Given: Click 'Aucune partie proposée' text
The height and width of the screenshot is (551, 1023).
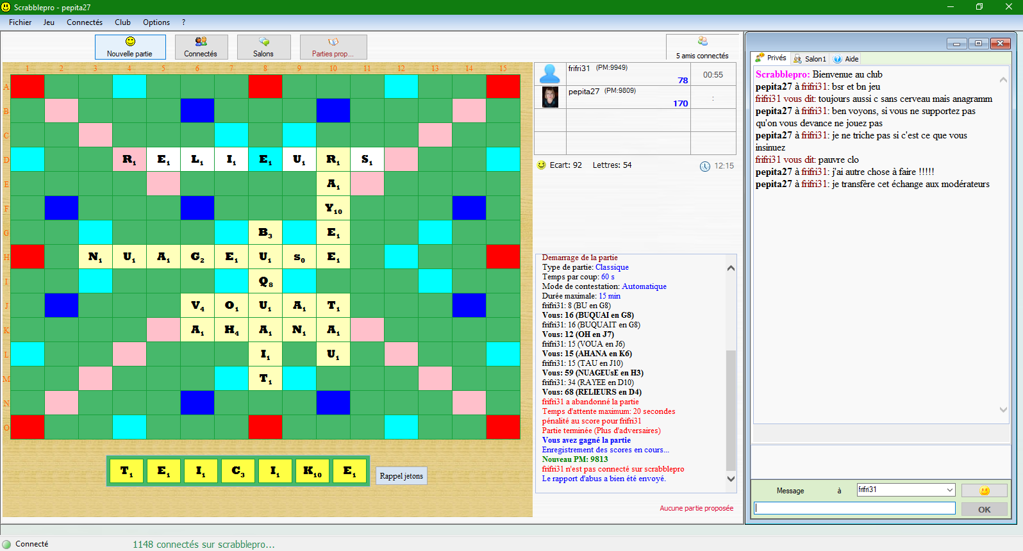Looking at the screenshot, I should [697, 508].
